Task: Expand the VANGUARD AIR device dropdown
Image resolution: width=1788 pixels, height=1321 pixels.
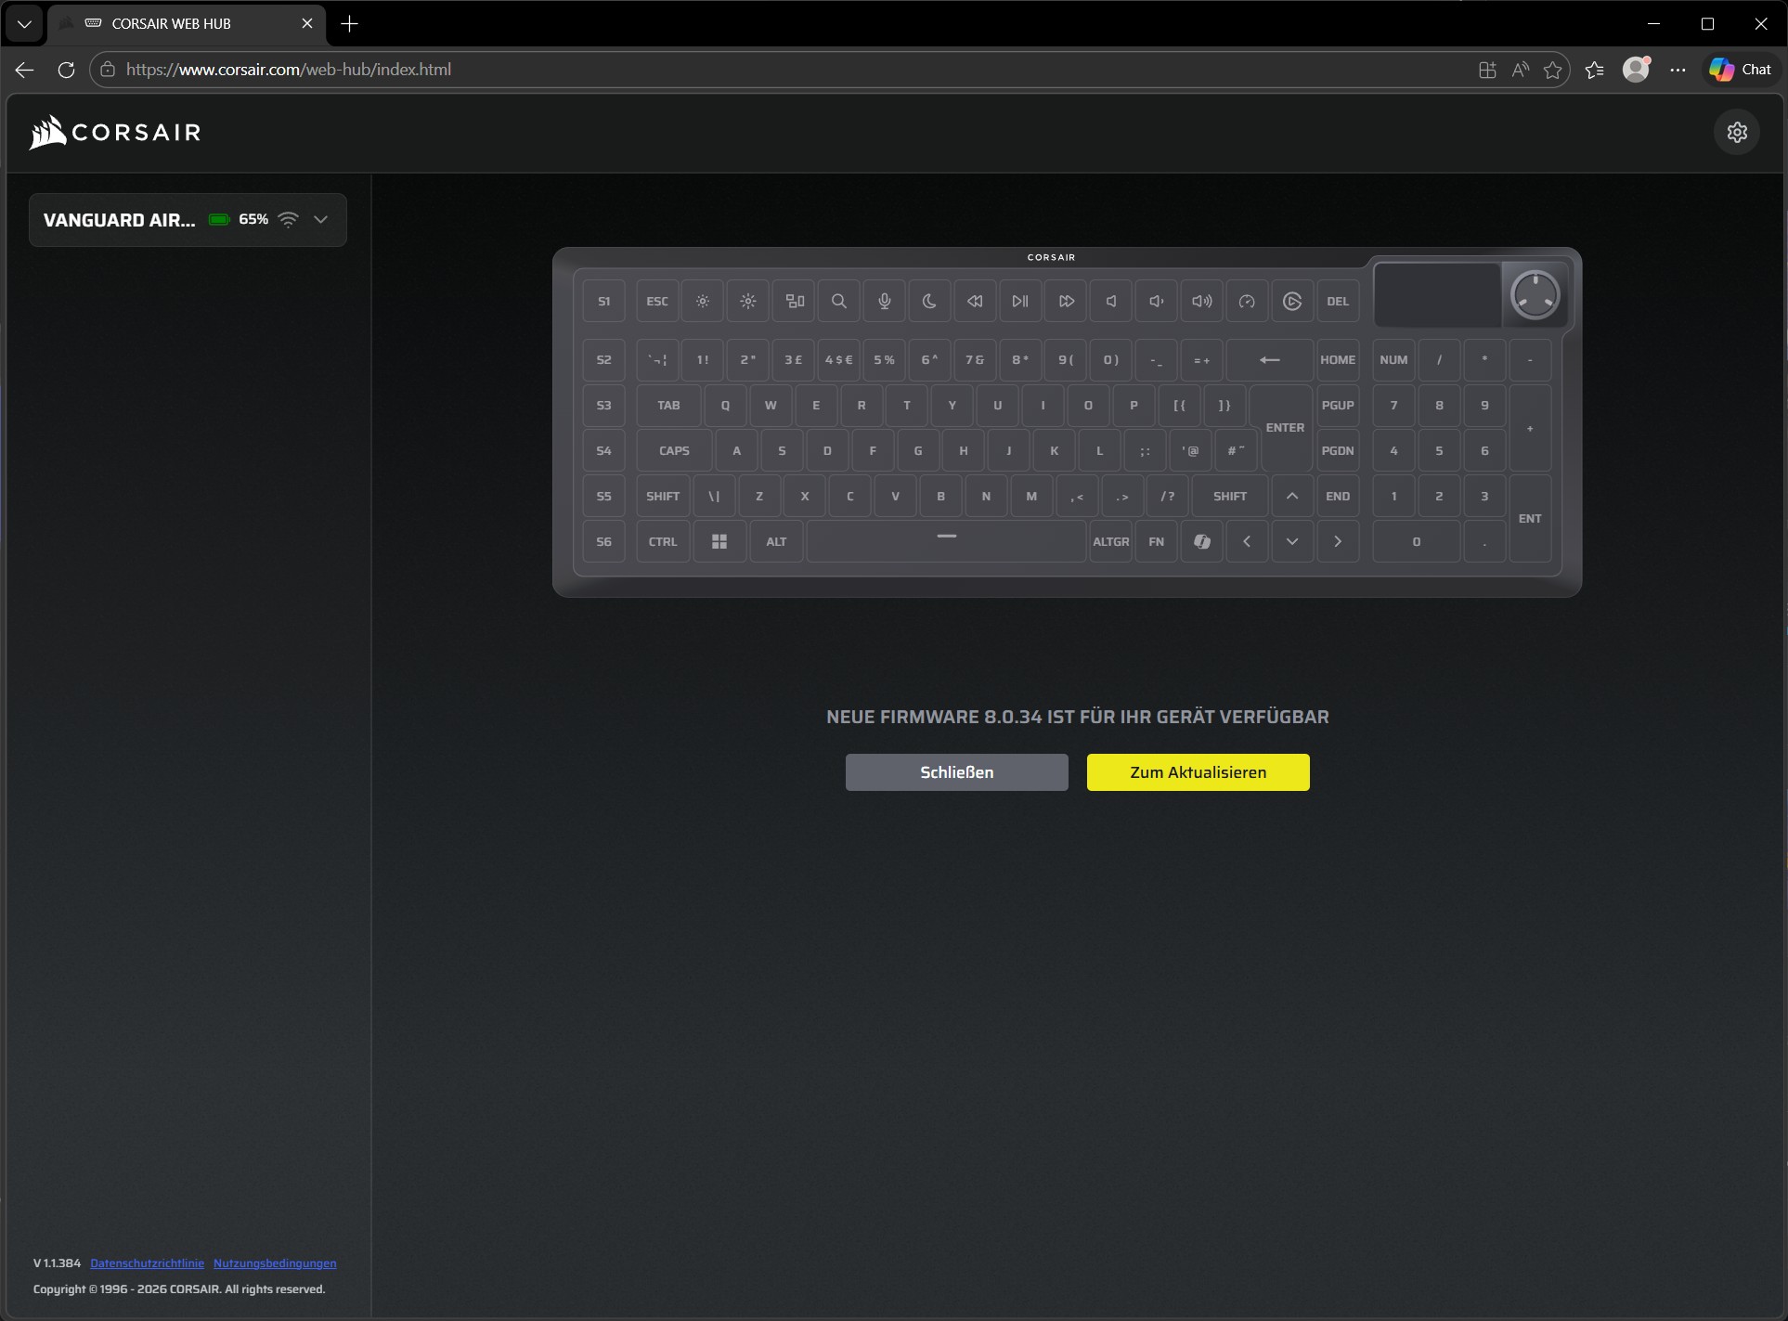Action: click(x=320, y=219)
